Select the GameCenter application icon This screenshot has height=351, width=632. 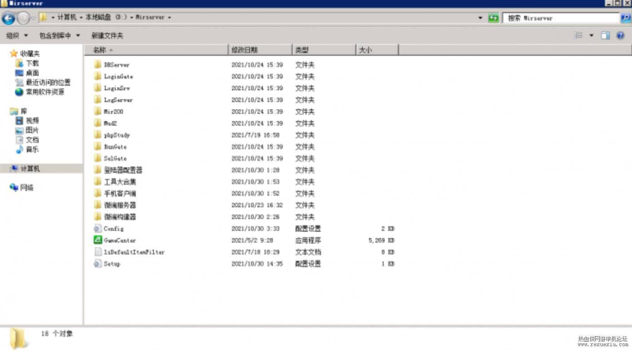(98, 240)
